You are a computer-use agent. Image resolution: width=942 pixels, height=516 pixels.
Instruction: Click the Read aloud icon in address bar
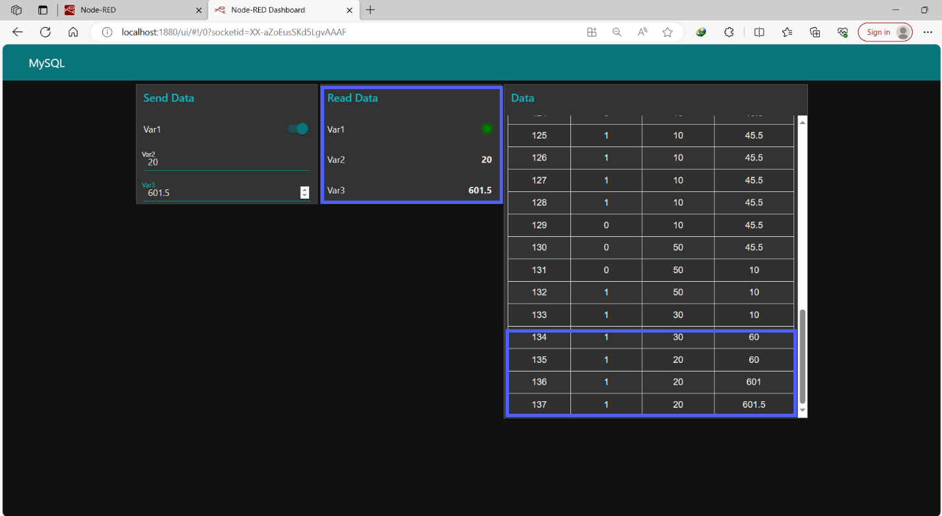[x=642, y=32]
